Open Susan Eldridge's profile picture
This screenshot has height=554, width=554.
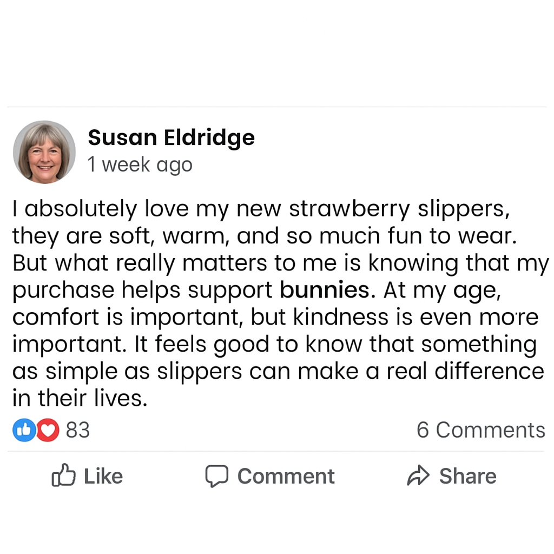tap(44, 152)
